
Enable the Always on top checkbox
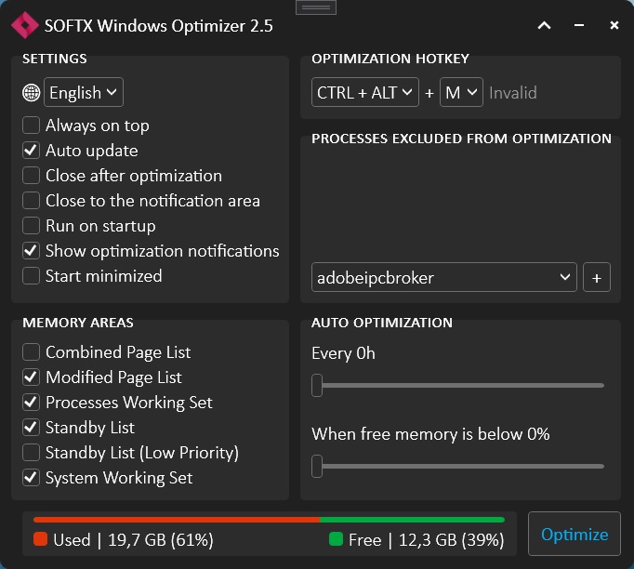[32, 126]
